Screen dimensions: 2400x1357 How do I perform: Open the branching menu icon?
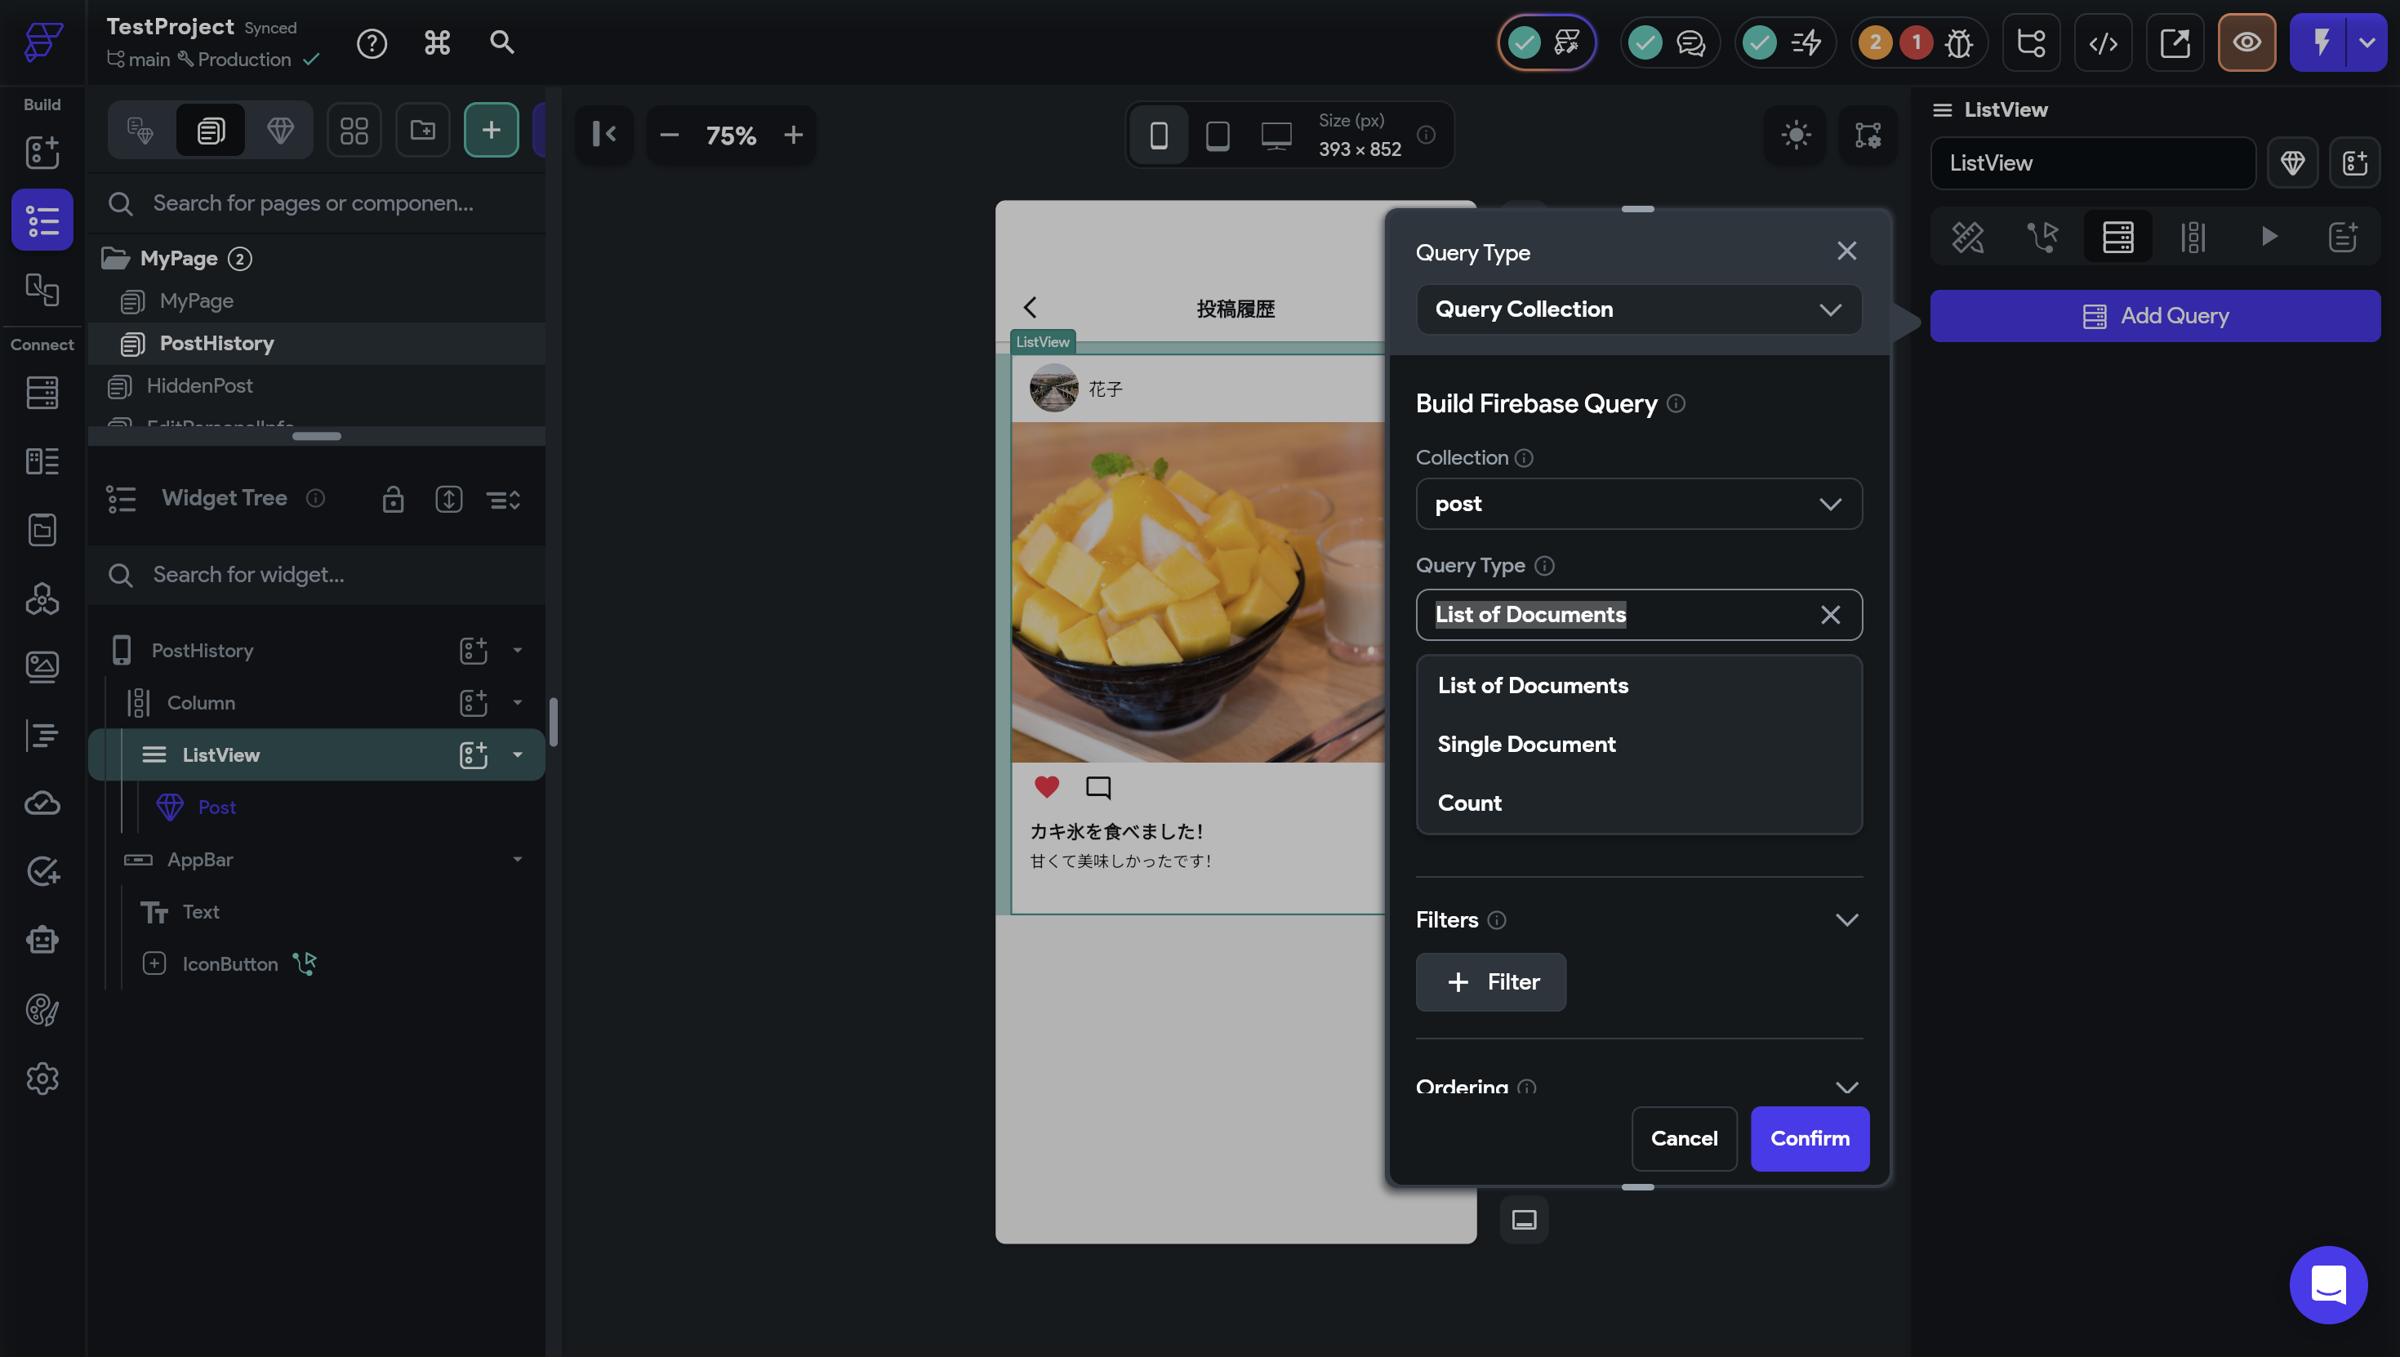click(x=2031, y=43)
